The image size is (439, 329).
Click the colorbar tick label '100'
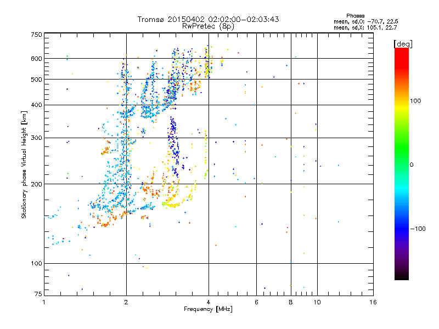pos(415,101)
